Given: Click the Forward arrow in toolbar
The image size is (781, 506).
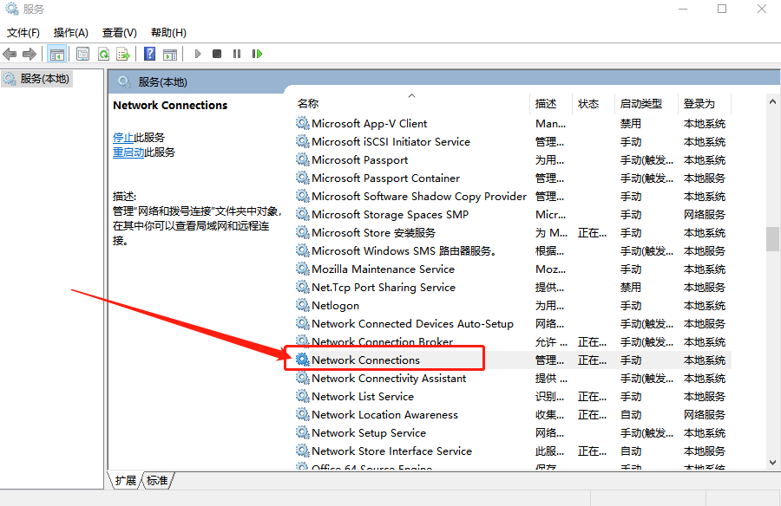Looking at the screenshot, I should (x=30, y=54).
